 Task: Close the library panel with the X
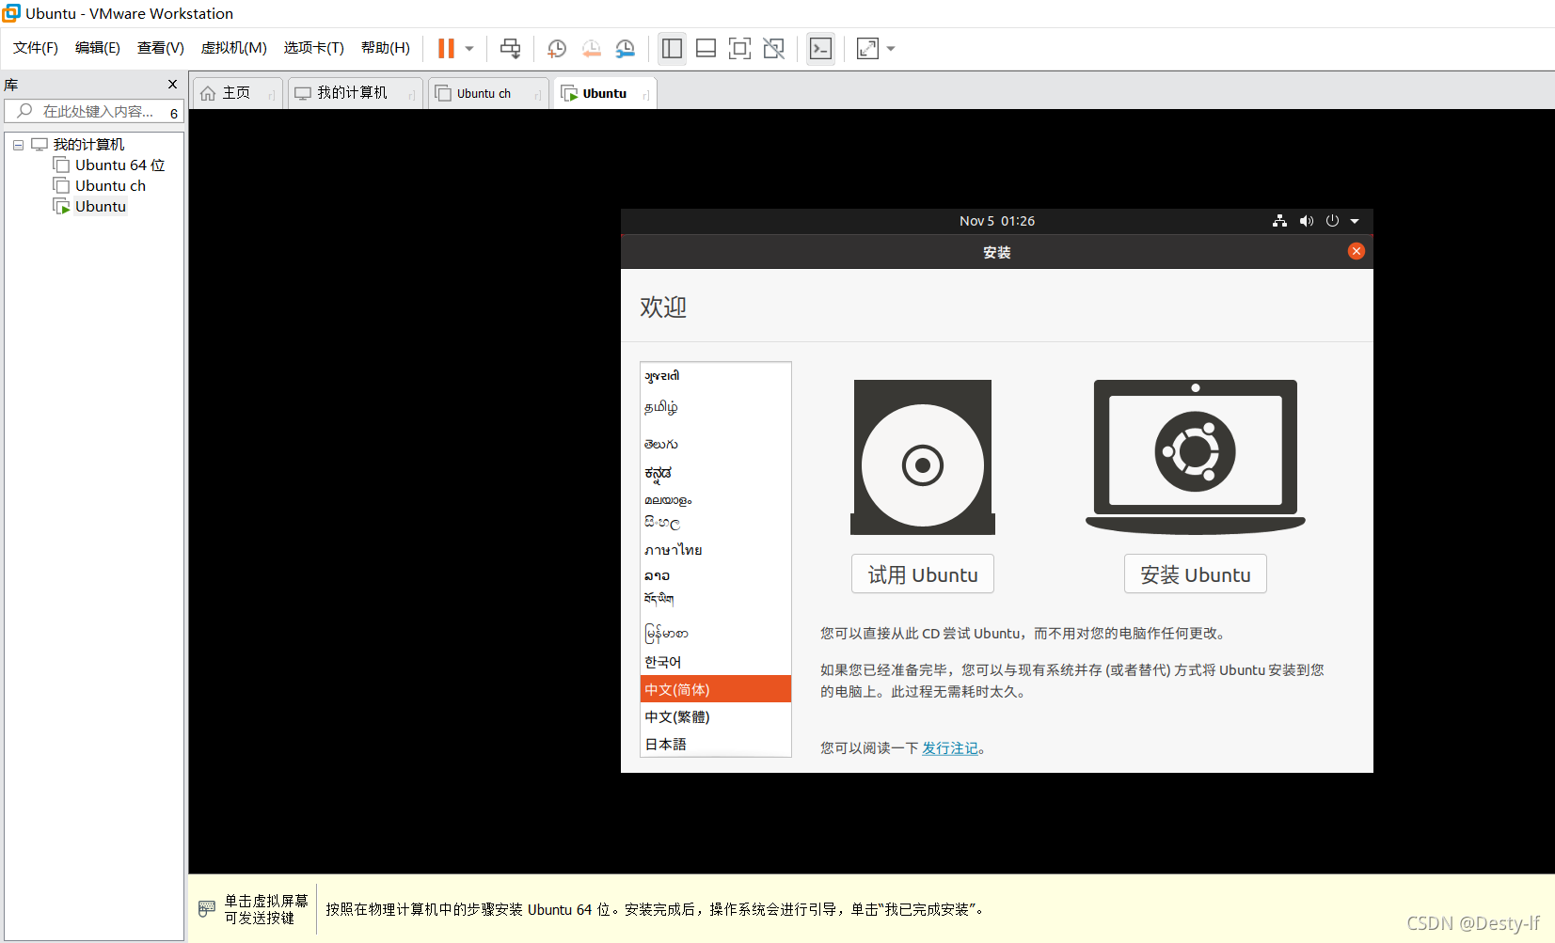tap(172, 84)
